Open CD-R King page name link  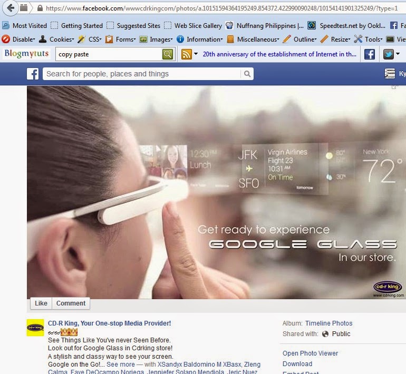click(109, 323)
